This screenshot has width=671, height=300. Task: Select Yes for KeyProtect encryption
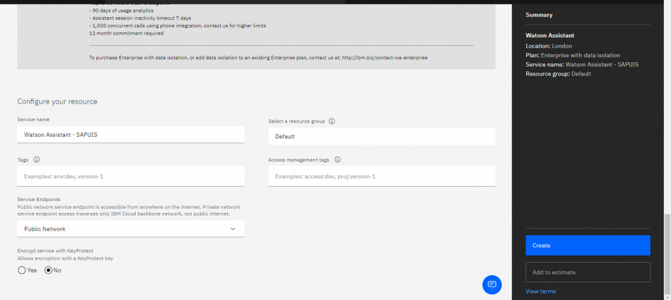pyautogui.click(x=22, y=271)
